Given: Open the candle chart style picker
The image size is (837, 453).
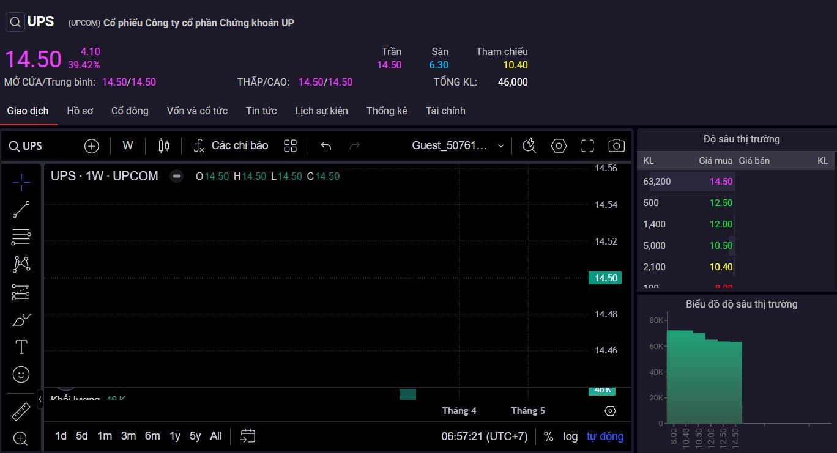Looking at the screenshot, I should tap(163, 145).
